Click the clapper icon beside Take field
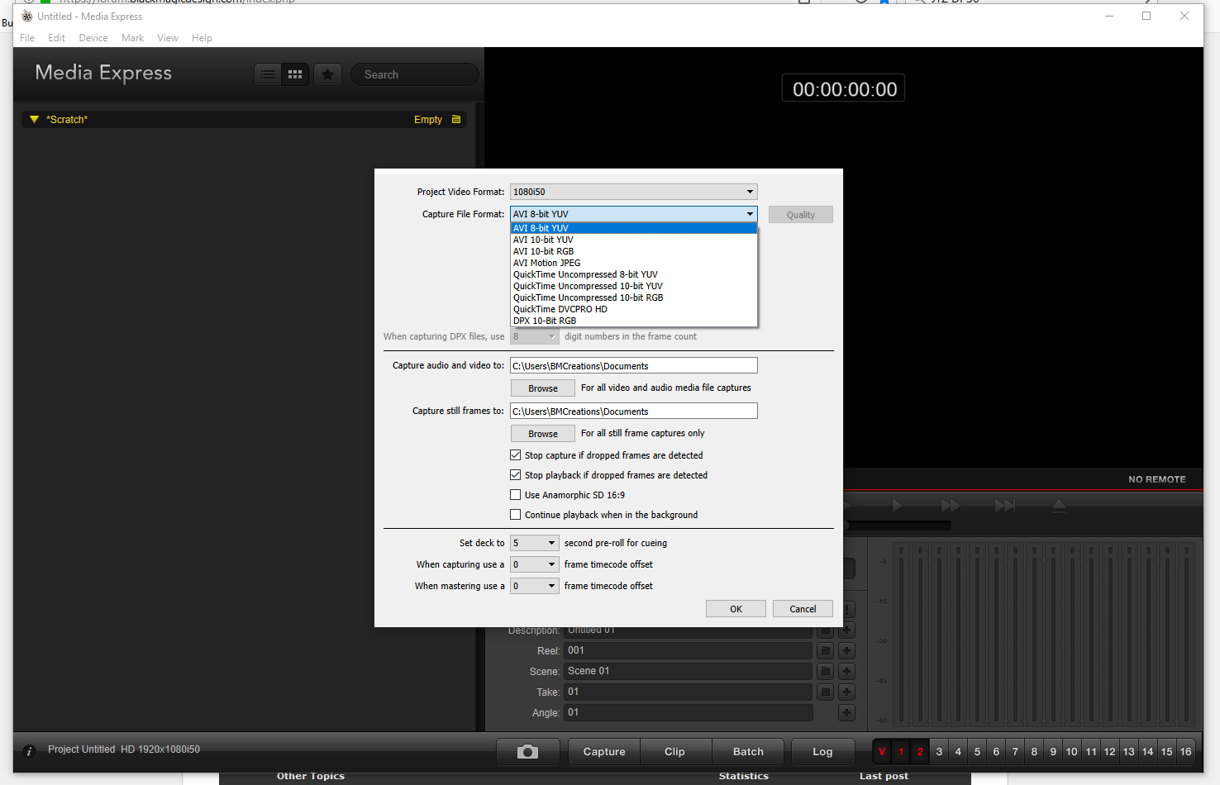 pyautogui.click(x=825, y=692)
